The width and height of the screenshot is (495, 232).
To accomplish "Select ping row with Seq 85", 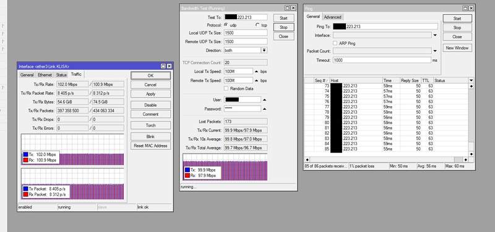I will pos(387,149).
